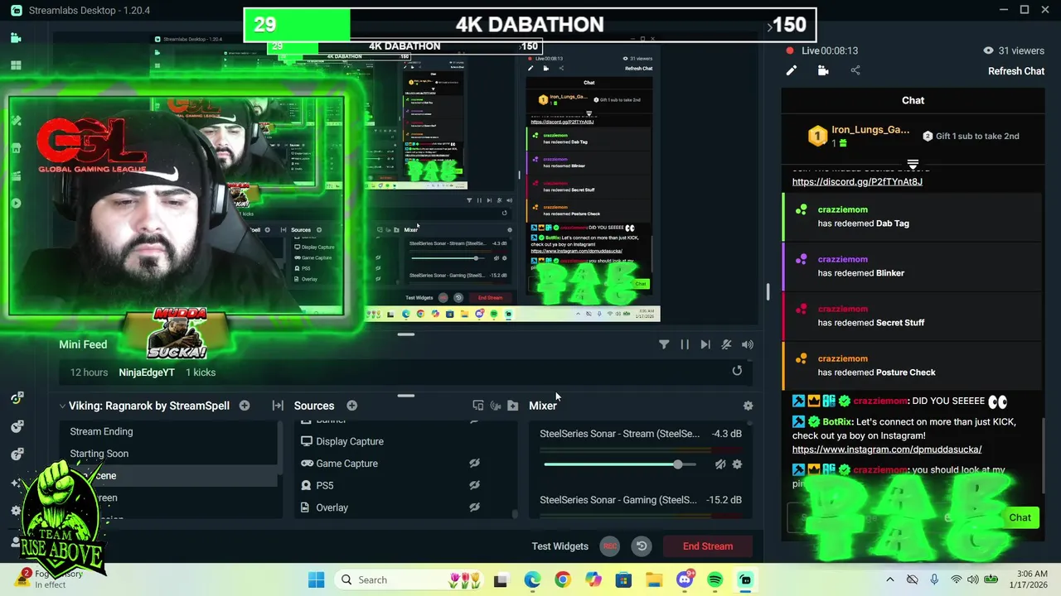Viewport: 1061px width, 596px height.
Task: Add a new scene with plus icon
Action: (245, 406)
